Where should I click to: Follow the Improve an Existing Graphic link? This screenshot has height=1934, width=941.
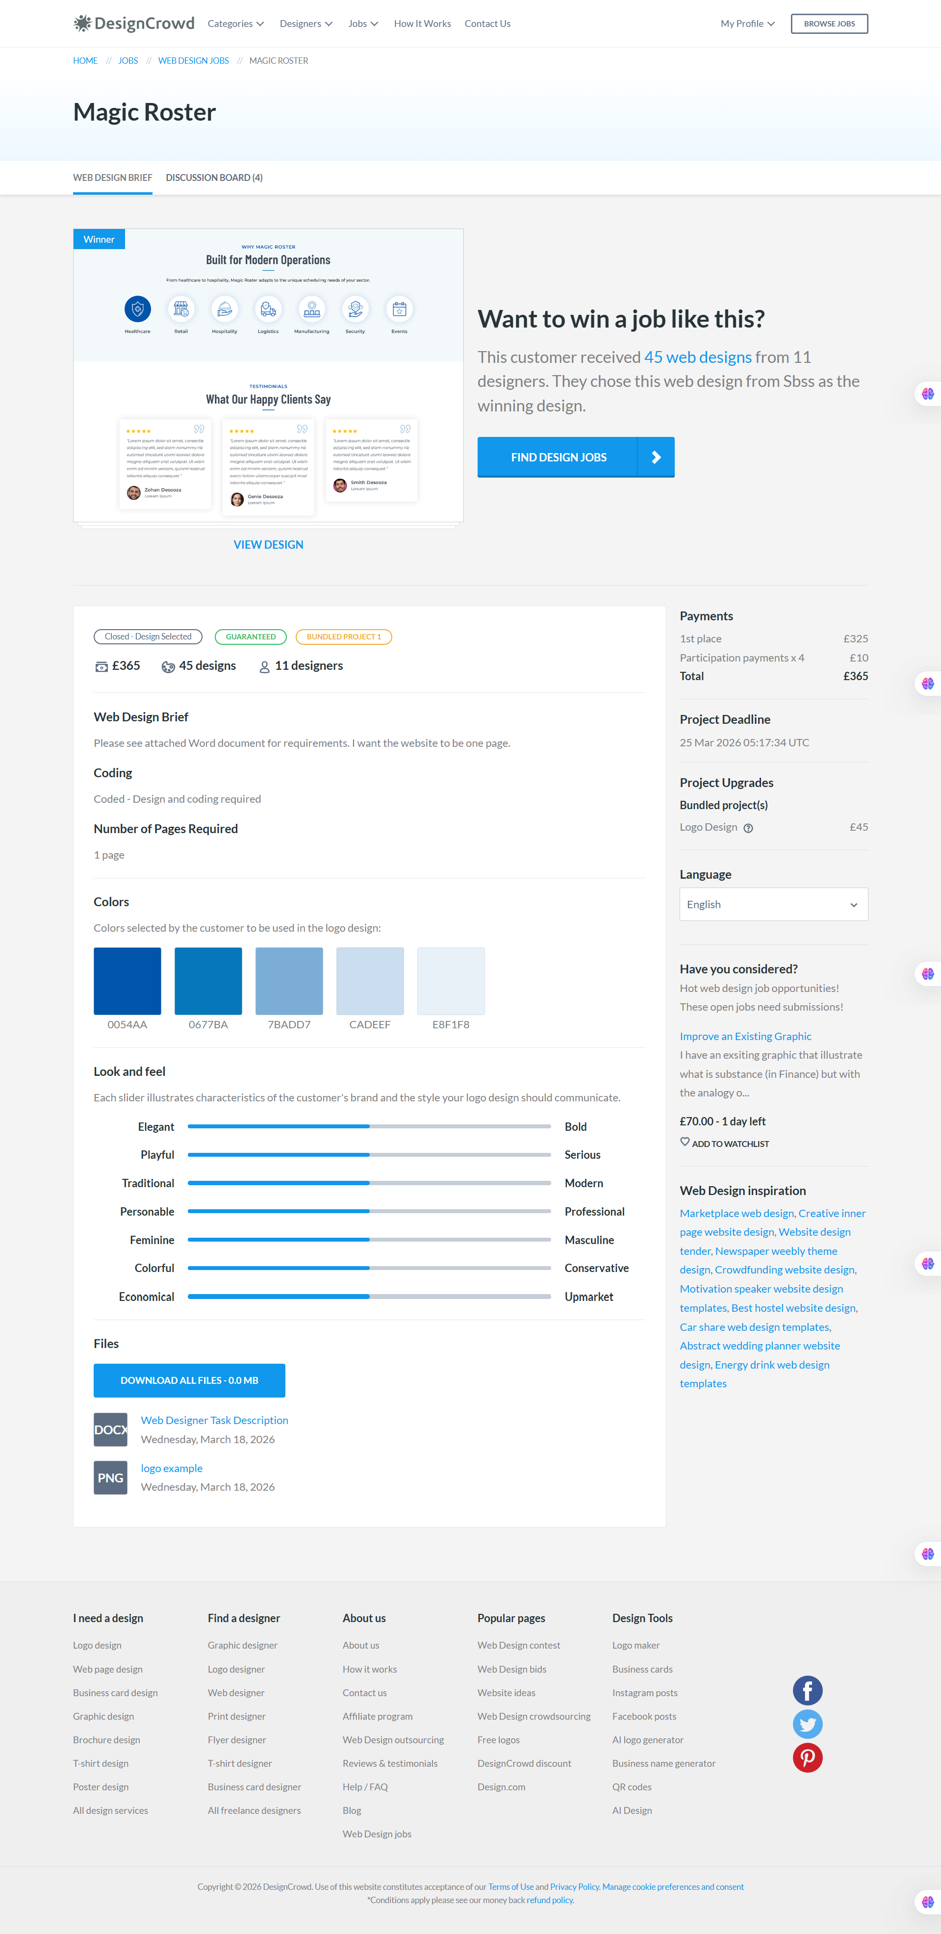tap(745, 1036)
